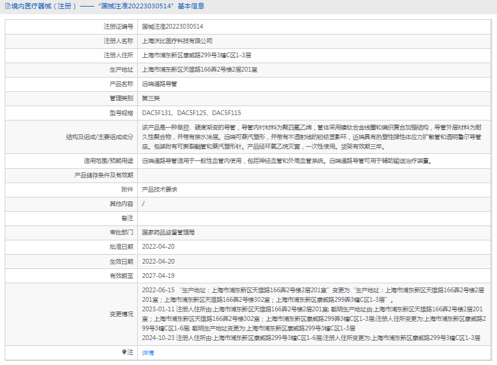Click the attachment value 产品技术要求
497x365 pixels.
point(159,190)
